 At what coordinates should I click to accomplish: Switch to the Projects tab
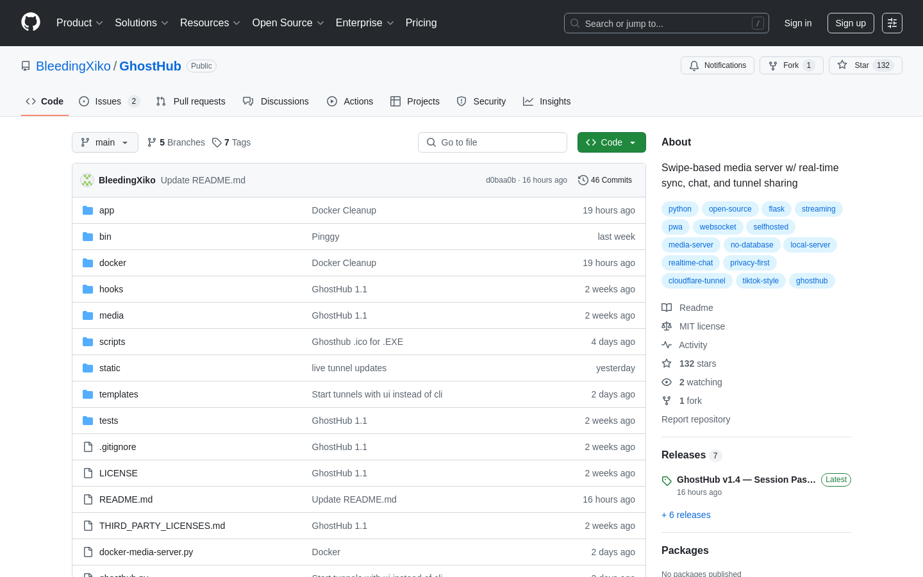click(x=415, y=101)
